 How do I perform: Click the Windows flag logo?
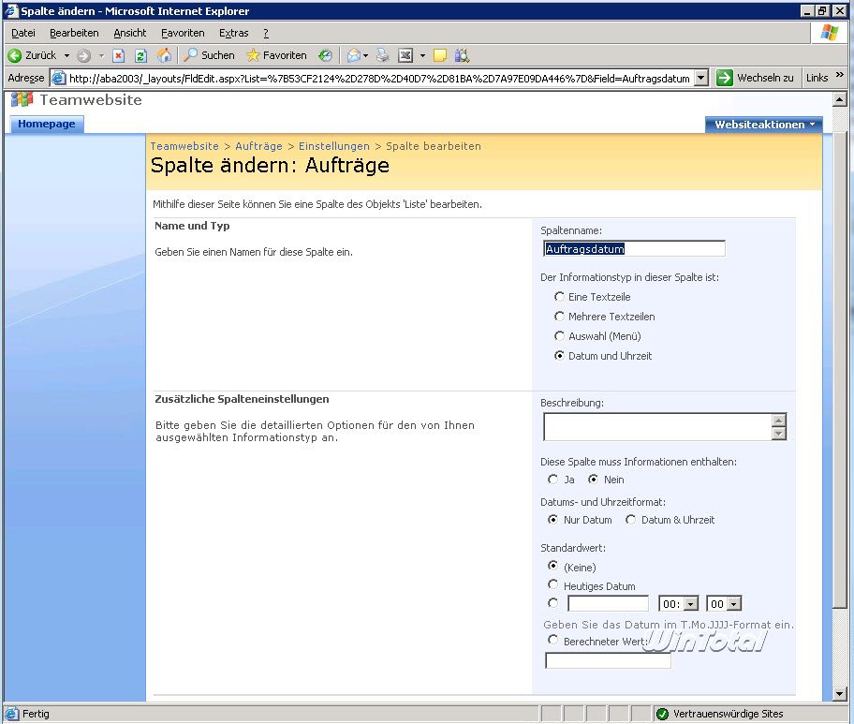829,33
